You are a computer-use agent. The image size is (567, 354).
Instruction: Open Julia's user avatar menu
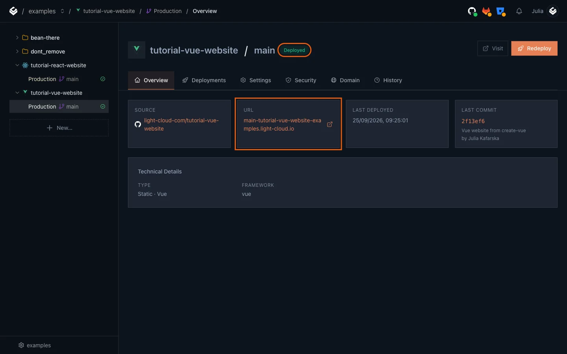point(553,11)
